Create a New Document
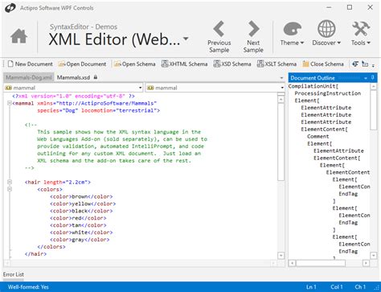 click(30, 64)
